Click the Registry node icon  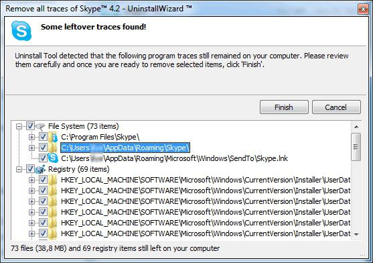pos(40,169)
